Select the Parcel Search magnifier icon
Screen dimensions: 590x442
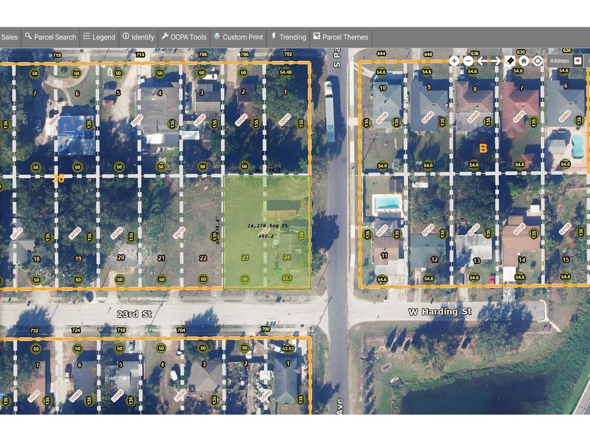(28, 37)
